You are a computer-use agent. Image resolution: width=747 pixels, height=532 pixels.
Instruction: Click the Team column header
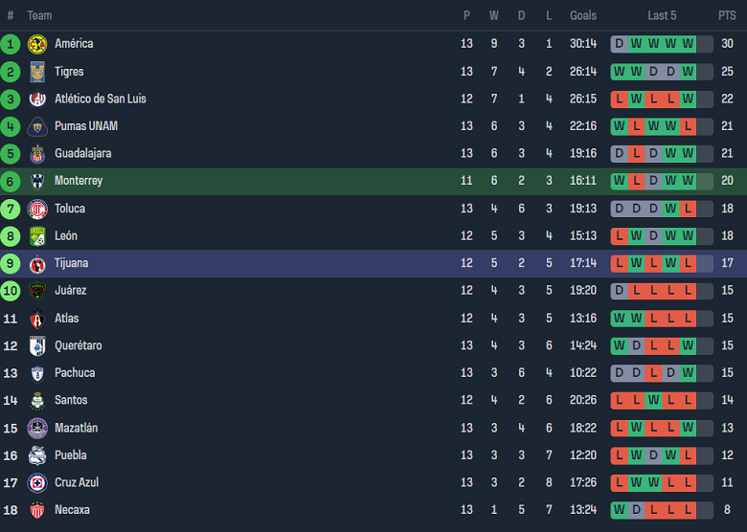(39, 15)
